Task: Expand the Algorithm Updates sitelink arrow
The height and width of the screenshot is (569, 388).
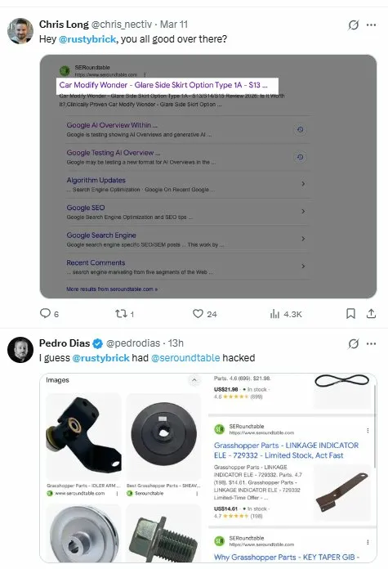Action: (303, 184)
